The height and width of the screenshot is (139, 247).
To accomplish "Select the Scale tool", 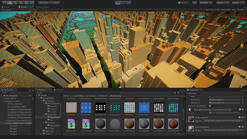I will point(21,2).
